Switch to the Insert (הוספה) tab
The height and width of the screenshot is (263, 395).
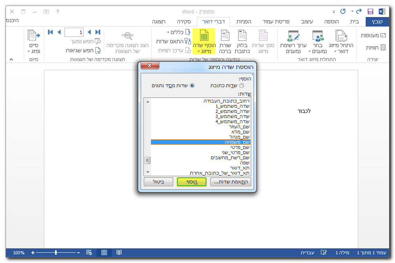point(331,21)
